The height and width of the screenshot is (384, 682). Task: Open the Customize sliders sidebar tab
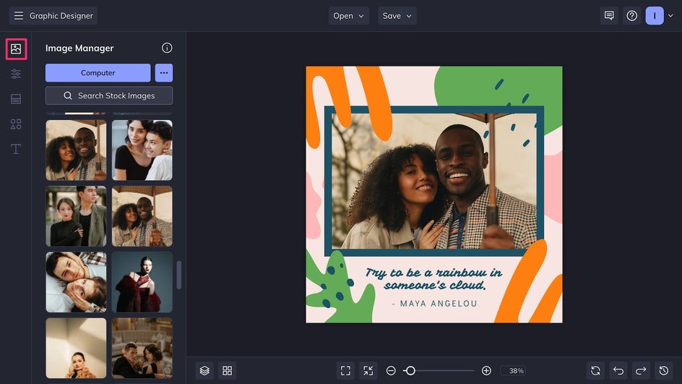16,74
